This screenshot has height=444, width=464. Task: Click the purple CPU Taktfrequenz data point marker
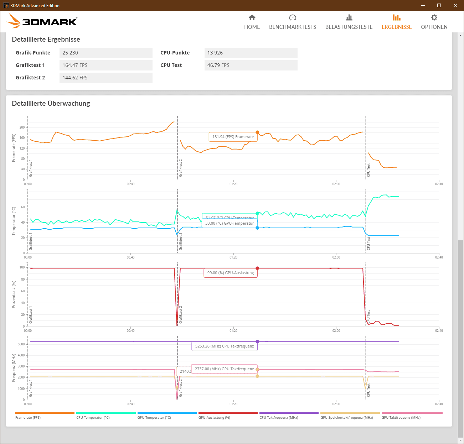(257, 341)
